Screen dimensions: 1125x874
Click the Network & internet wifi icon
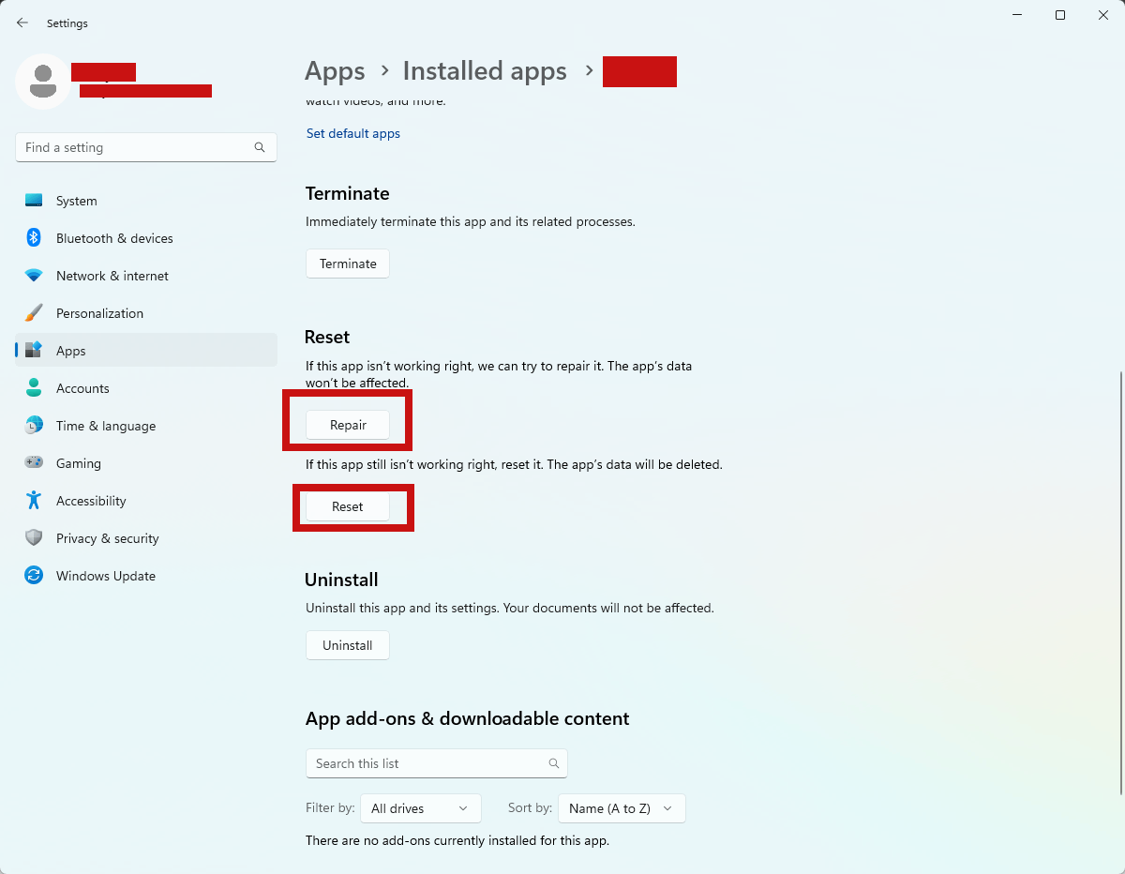pos(34,276)
